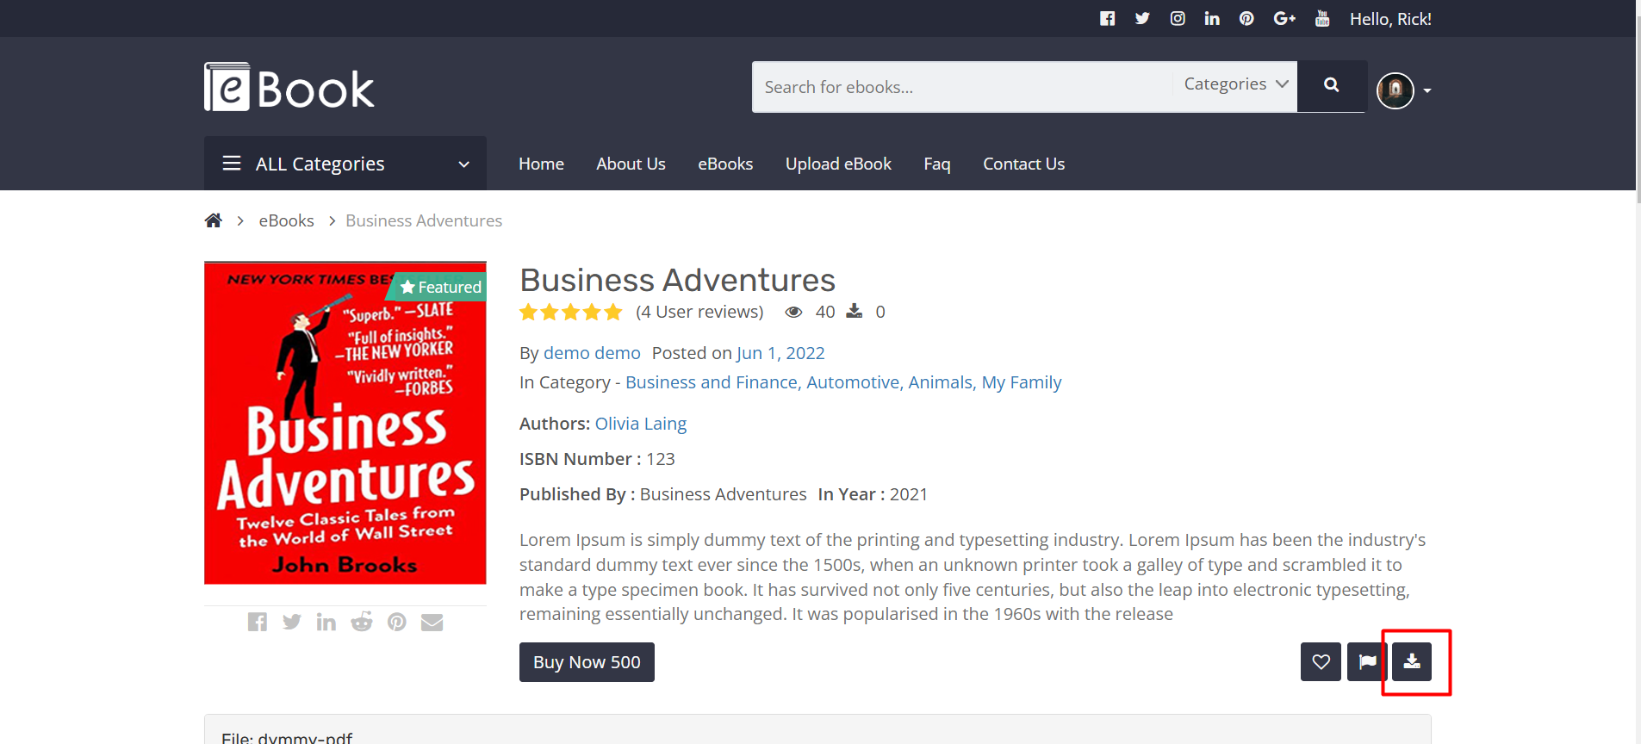Report the book using the flag icon
The image size is (1641, 744).
[1366, 662]
